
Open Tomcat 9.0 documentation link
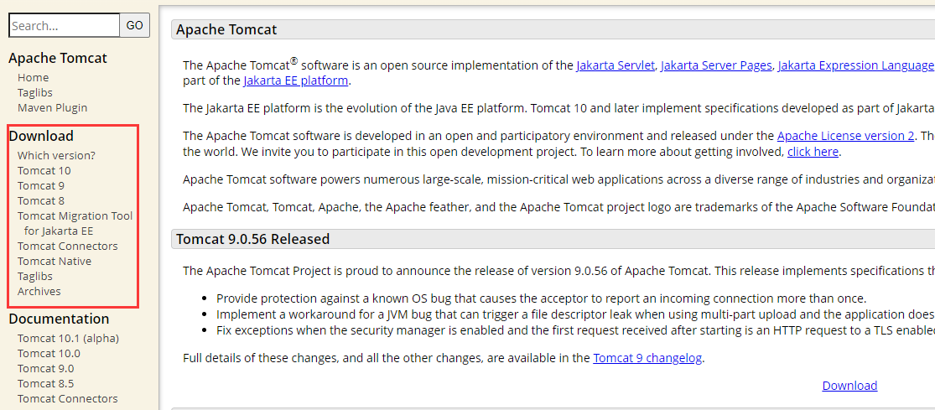[x=46, y=369]
